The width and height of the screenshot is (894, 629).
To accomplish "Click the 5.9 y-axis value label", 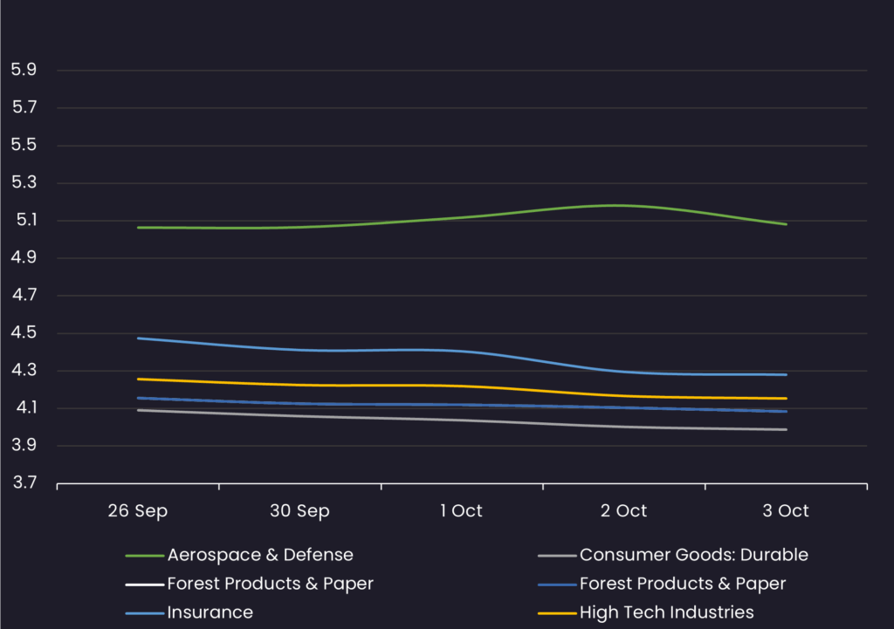I will 23,70.
